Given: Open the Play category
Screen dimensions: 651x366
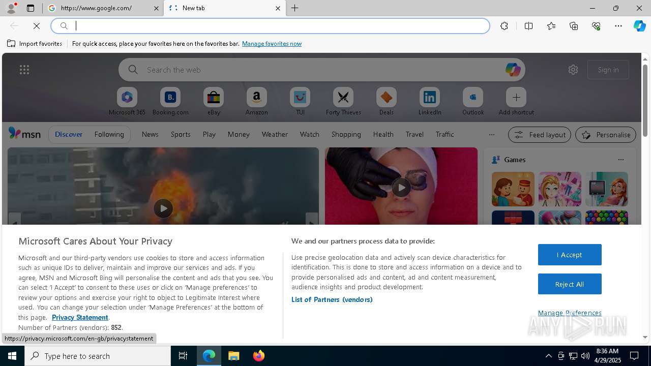Looking at the screenshot, I should pos(209,134).
